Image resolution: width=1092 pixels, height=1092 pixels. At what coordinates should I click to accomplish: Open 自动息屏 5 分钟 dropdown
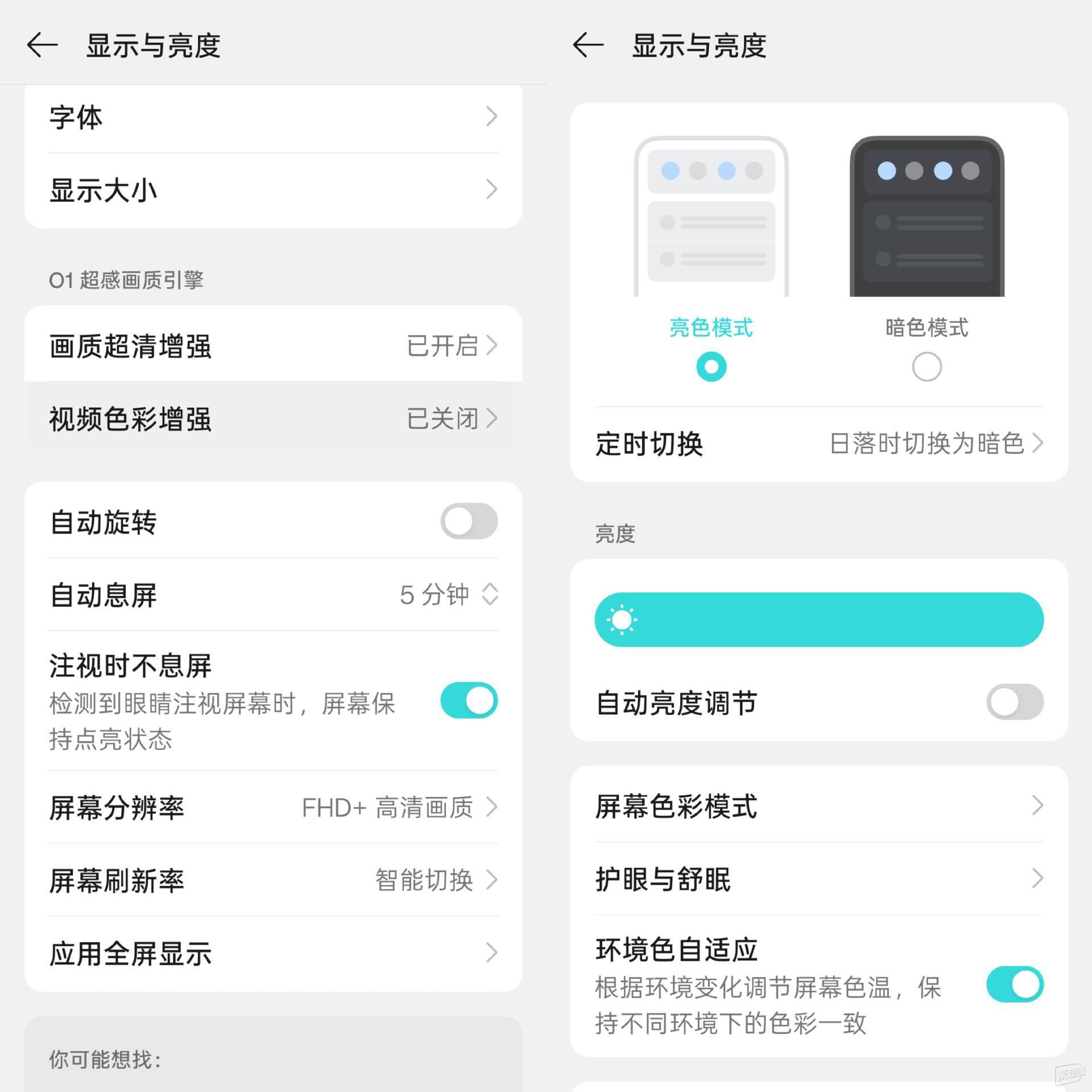pyautogui.click(x=274, y=594)
